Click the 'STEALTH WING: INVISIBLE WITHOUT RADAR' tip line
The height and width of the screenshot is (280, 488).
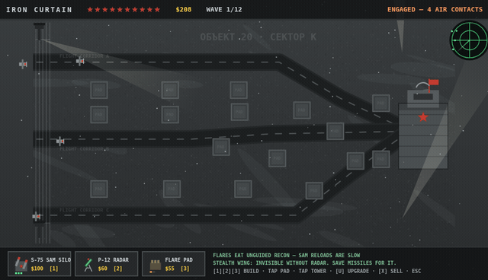click(304, 263)
